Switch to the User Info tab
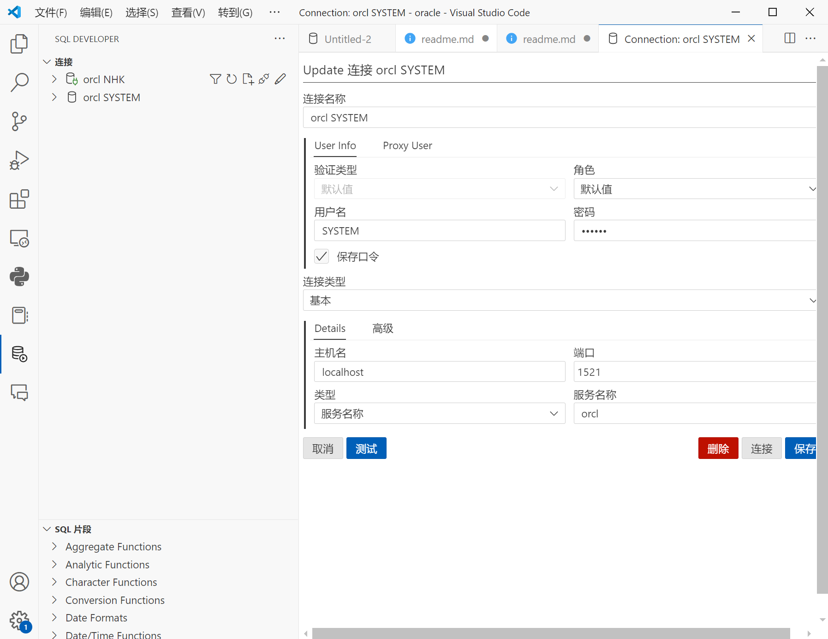Image resolution: width=828 pixels, height=639 pixels. [x=335, y=145]
